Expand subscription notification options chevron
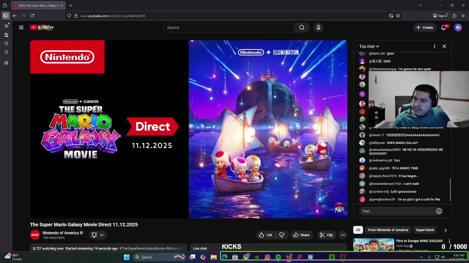 [x=101, y=235]
